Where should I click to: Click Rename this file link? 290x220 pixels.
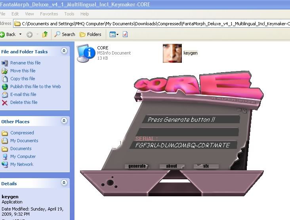pyautogui.click(x=25, y=63)
